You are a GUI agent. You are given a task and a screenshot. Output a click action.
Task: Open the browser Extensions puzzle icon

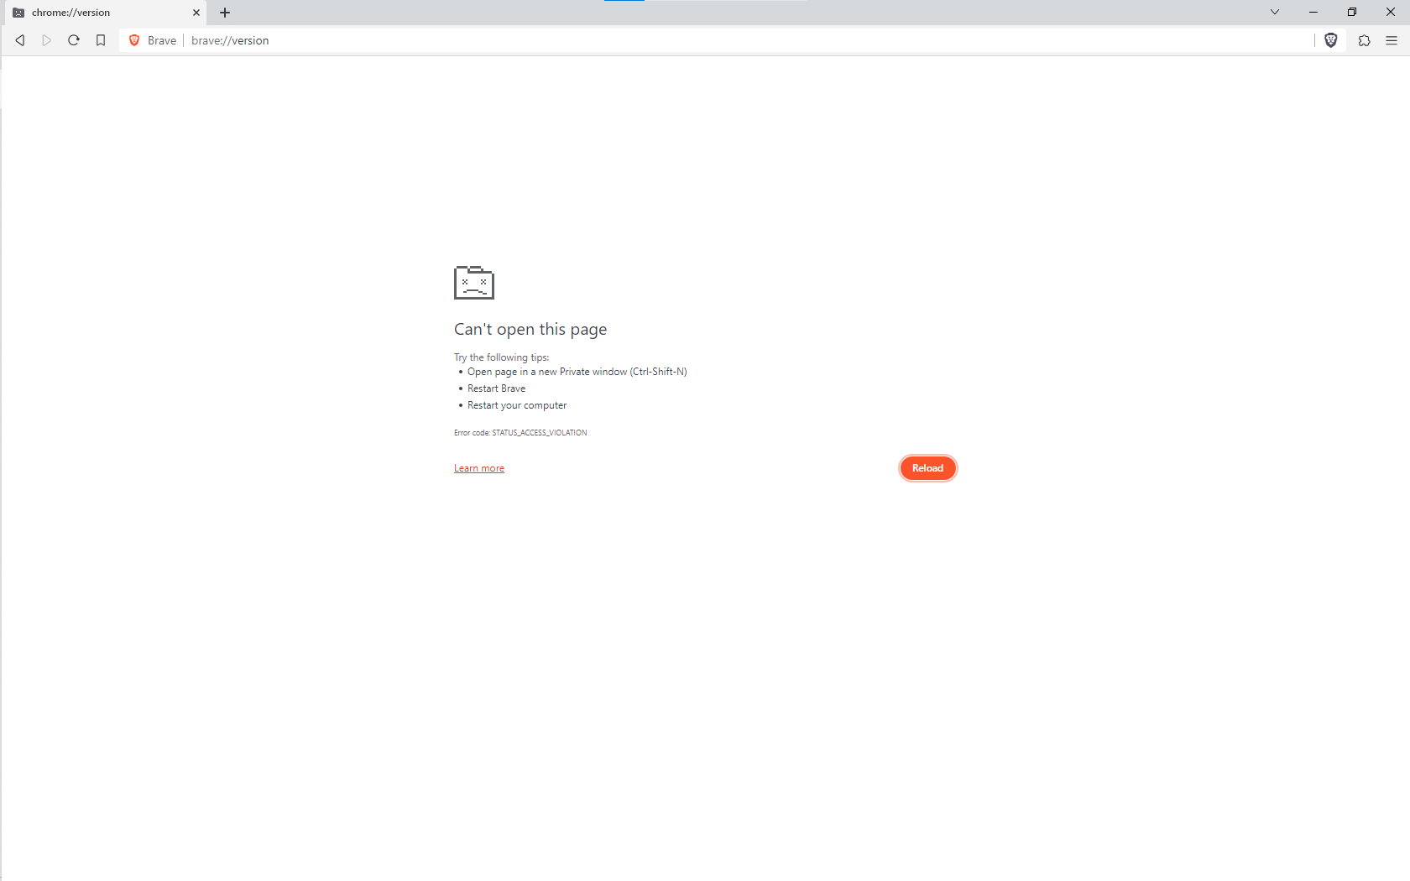tap(1364, 40)
